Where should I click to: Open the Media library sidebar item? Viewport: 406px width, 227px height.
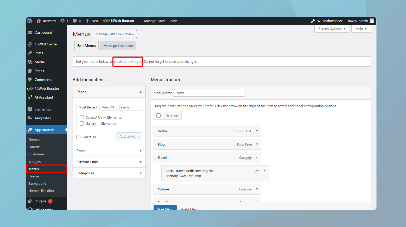(x=40, y=62)
